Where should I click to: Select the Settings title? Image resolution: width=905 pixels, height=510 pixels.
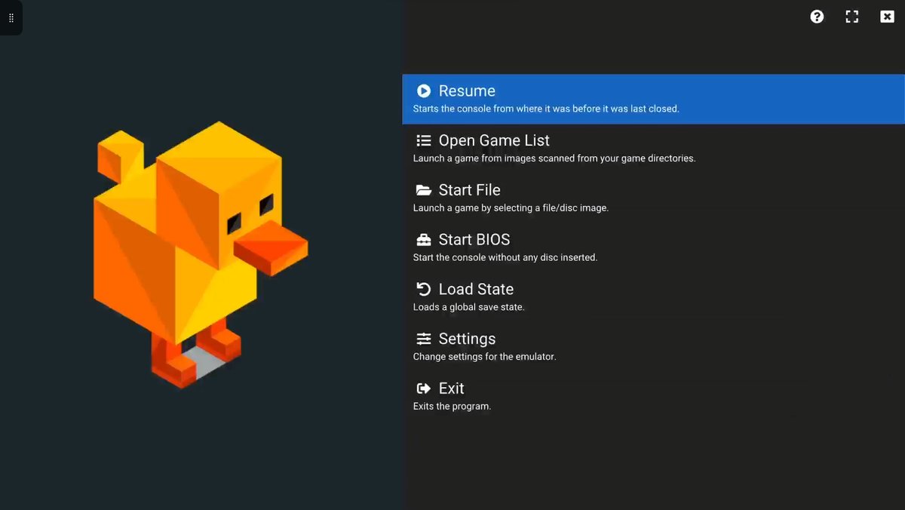[x=467, y=339]
